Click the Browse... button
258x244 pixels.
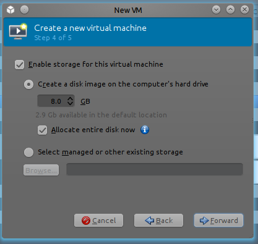coord(41,170)
